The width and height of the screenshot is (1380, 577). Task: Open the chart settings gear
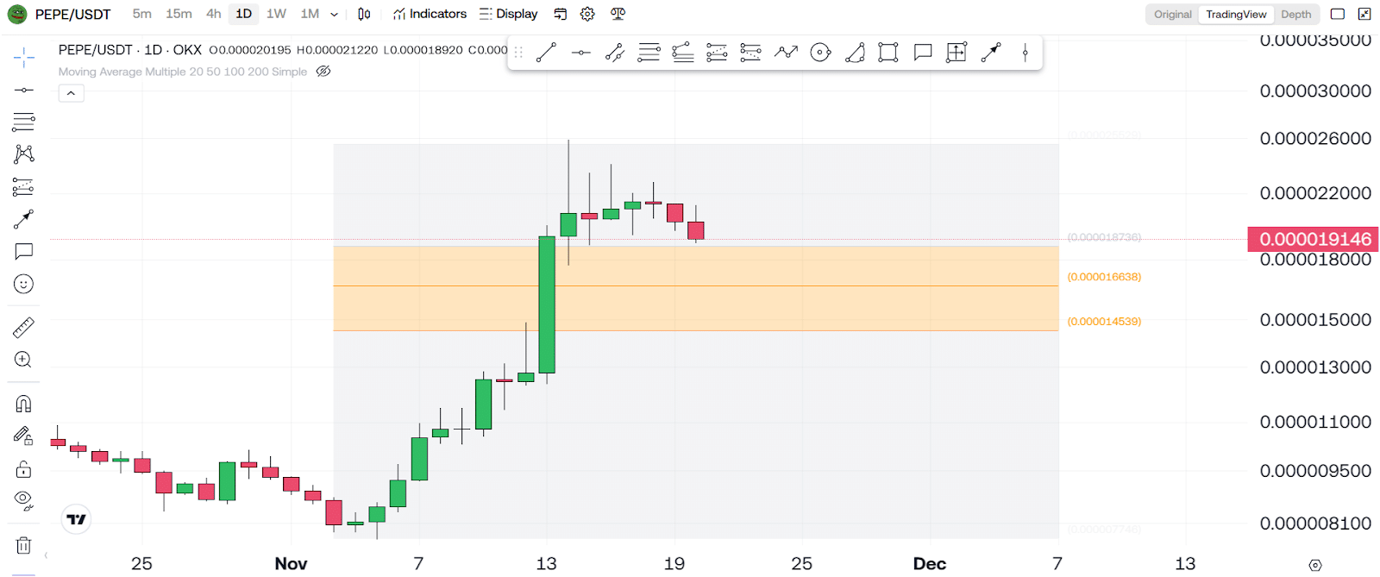coord(587,14)
